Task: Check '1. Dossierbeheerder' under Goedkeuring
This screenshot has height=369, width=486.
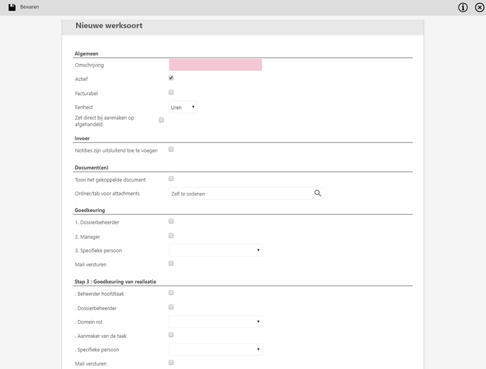Action: click(171, 221)
